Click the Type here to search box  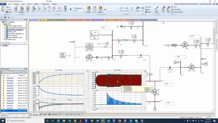pyautogui.click(x=25, y=121)
